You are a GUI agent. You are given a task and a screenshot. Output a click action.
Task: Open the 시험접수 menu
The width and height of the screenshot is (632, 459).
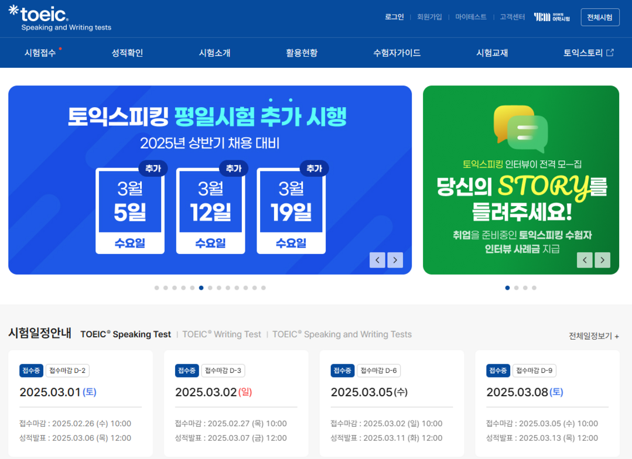[40, 53]
